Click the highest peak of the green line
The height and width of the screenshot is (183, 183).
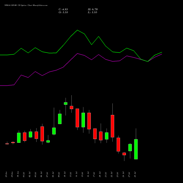pos(77,30)
